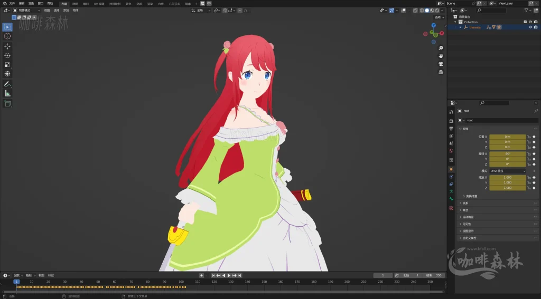The image size is (541, 299).
Task: Toggle X-ray mode in viewport header
Action: (415, 11)
